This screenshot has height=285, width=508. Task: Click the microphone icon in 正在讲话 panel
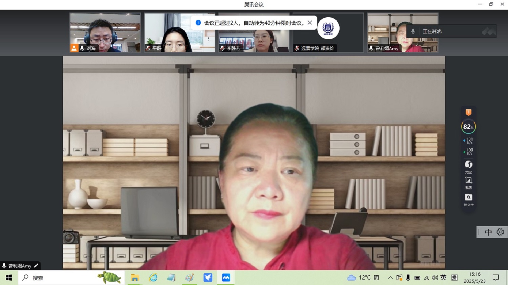tap(413, 31)
